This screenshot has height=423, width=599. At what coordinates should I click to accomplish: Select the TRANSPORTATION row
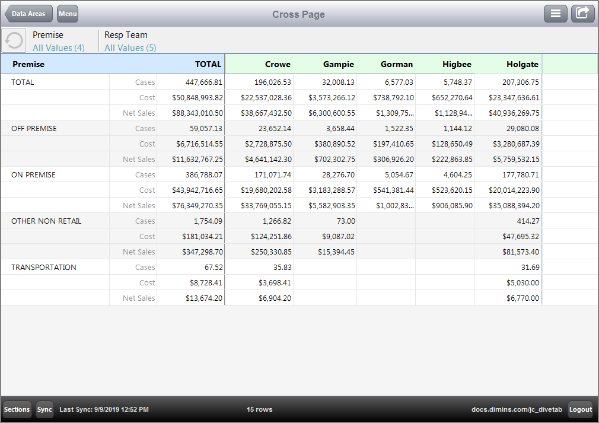coord(43,267)
